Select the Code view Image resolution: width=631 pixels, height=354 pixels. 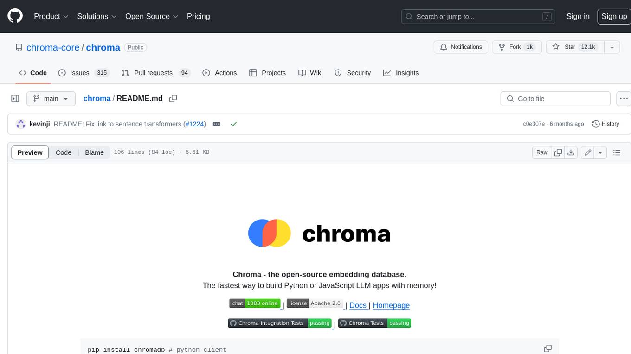(x=64, y=152)
